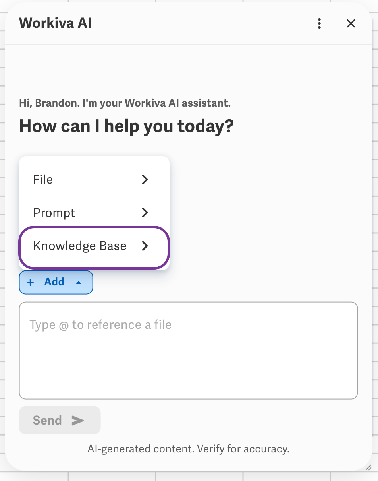This screenshot has height=481, width=378.
Task: Click the paper plane send icon
Action: point(77,421)
